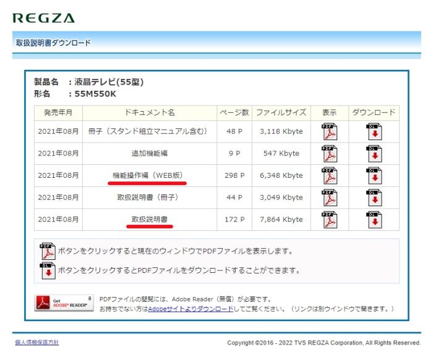View PDF for 172 P 取扱説明書
The height and width of the screenshot is (355, 433).
[330, 220]
